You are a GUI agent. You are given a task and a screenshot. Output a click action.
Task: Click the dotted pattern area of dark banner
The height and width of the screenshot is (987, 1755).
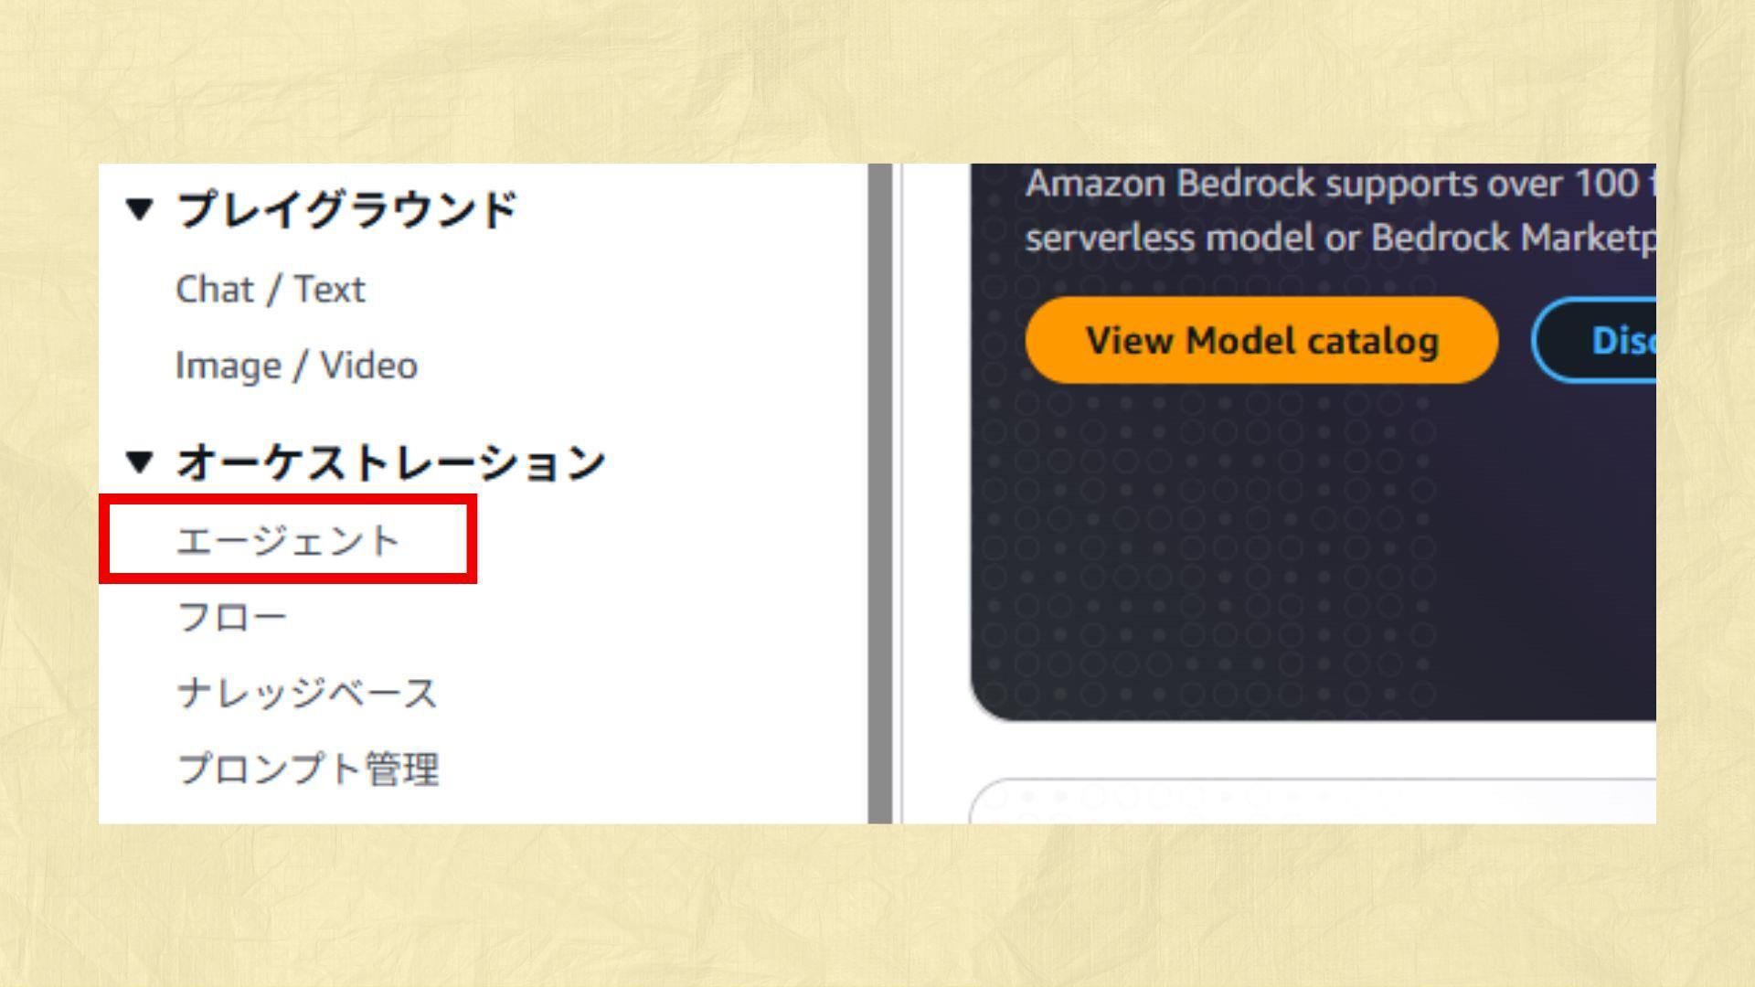(1207, 548)
